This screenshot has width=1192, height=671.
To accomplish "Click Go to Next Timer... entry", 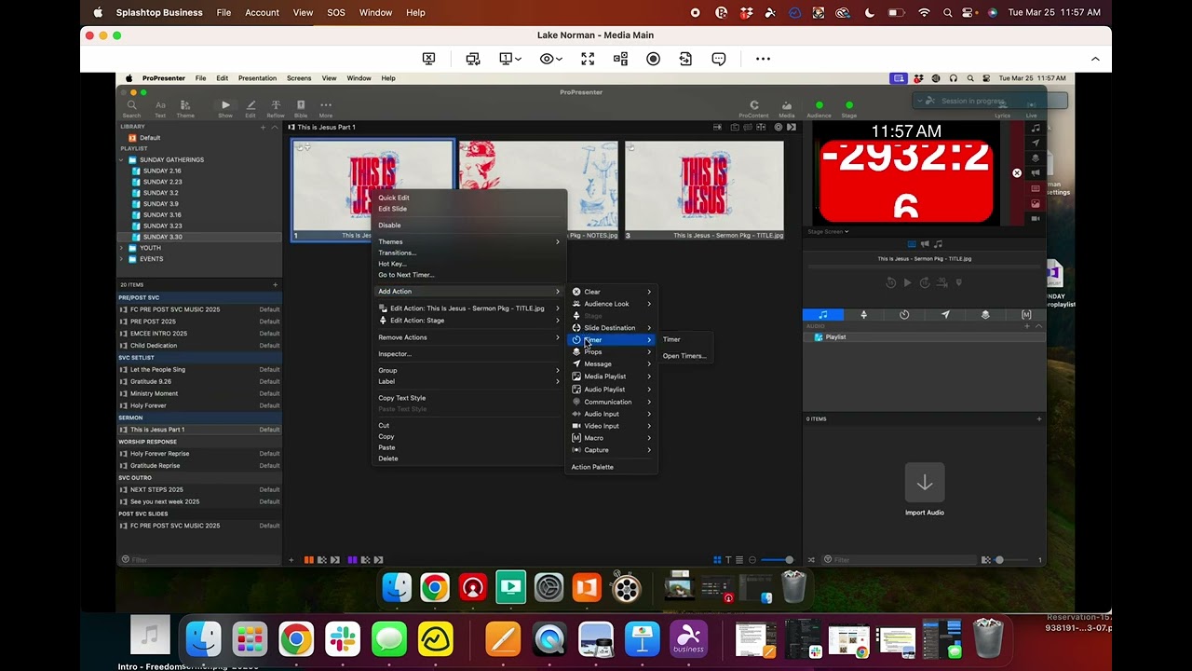I will 406,275.
